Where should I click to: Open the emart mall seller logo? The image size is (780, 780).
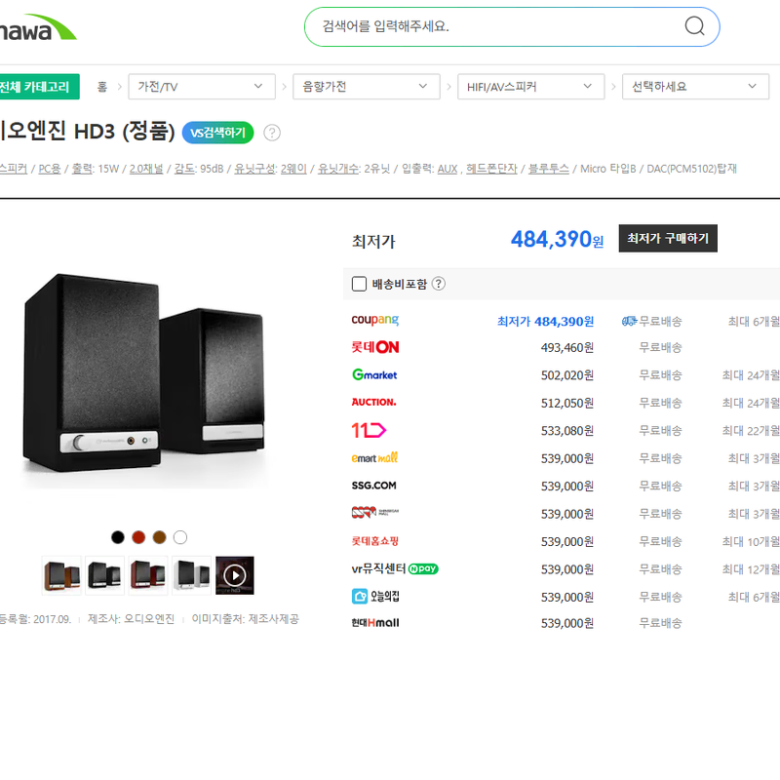click(x=374, y=457)
